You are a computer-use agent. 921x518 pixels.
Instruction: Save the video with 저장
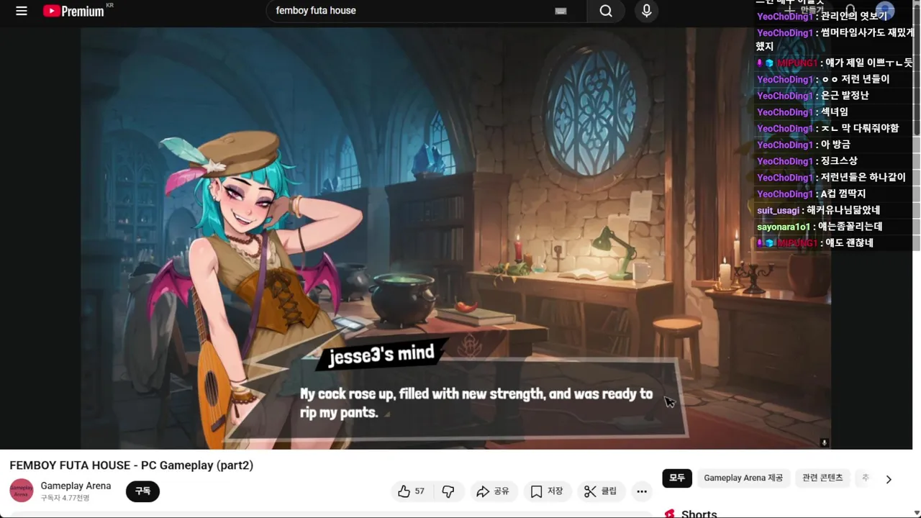(x=547, y=491)
